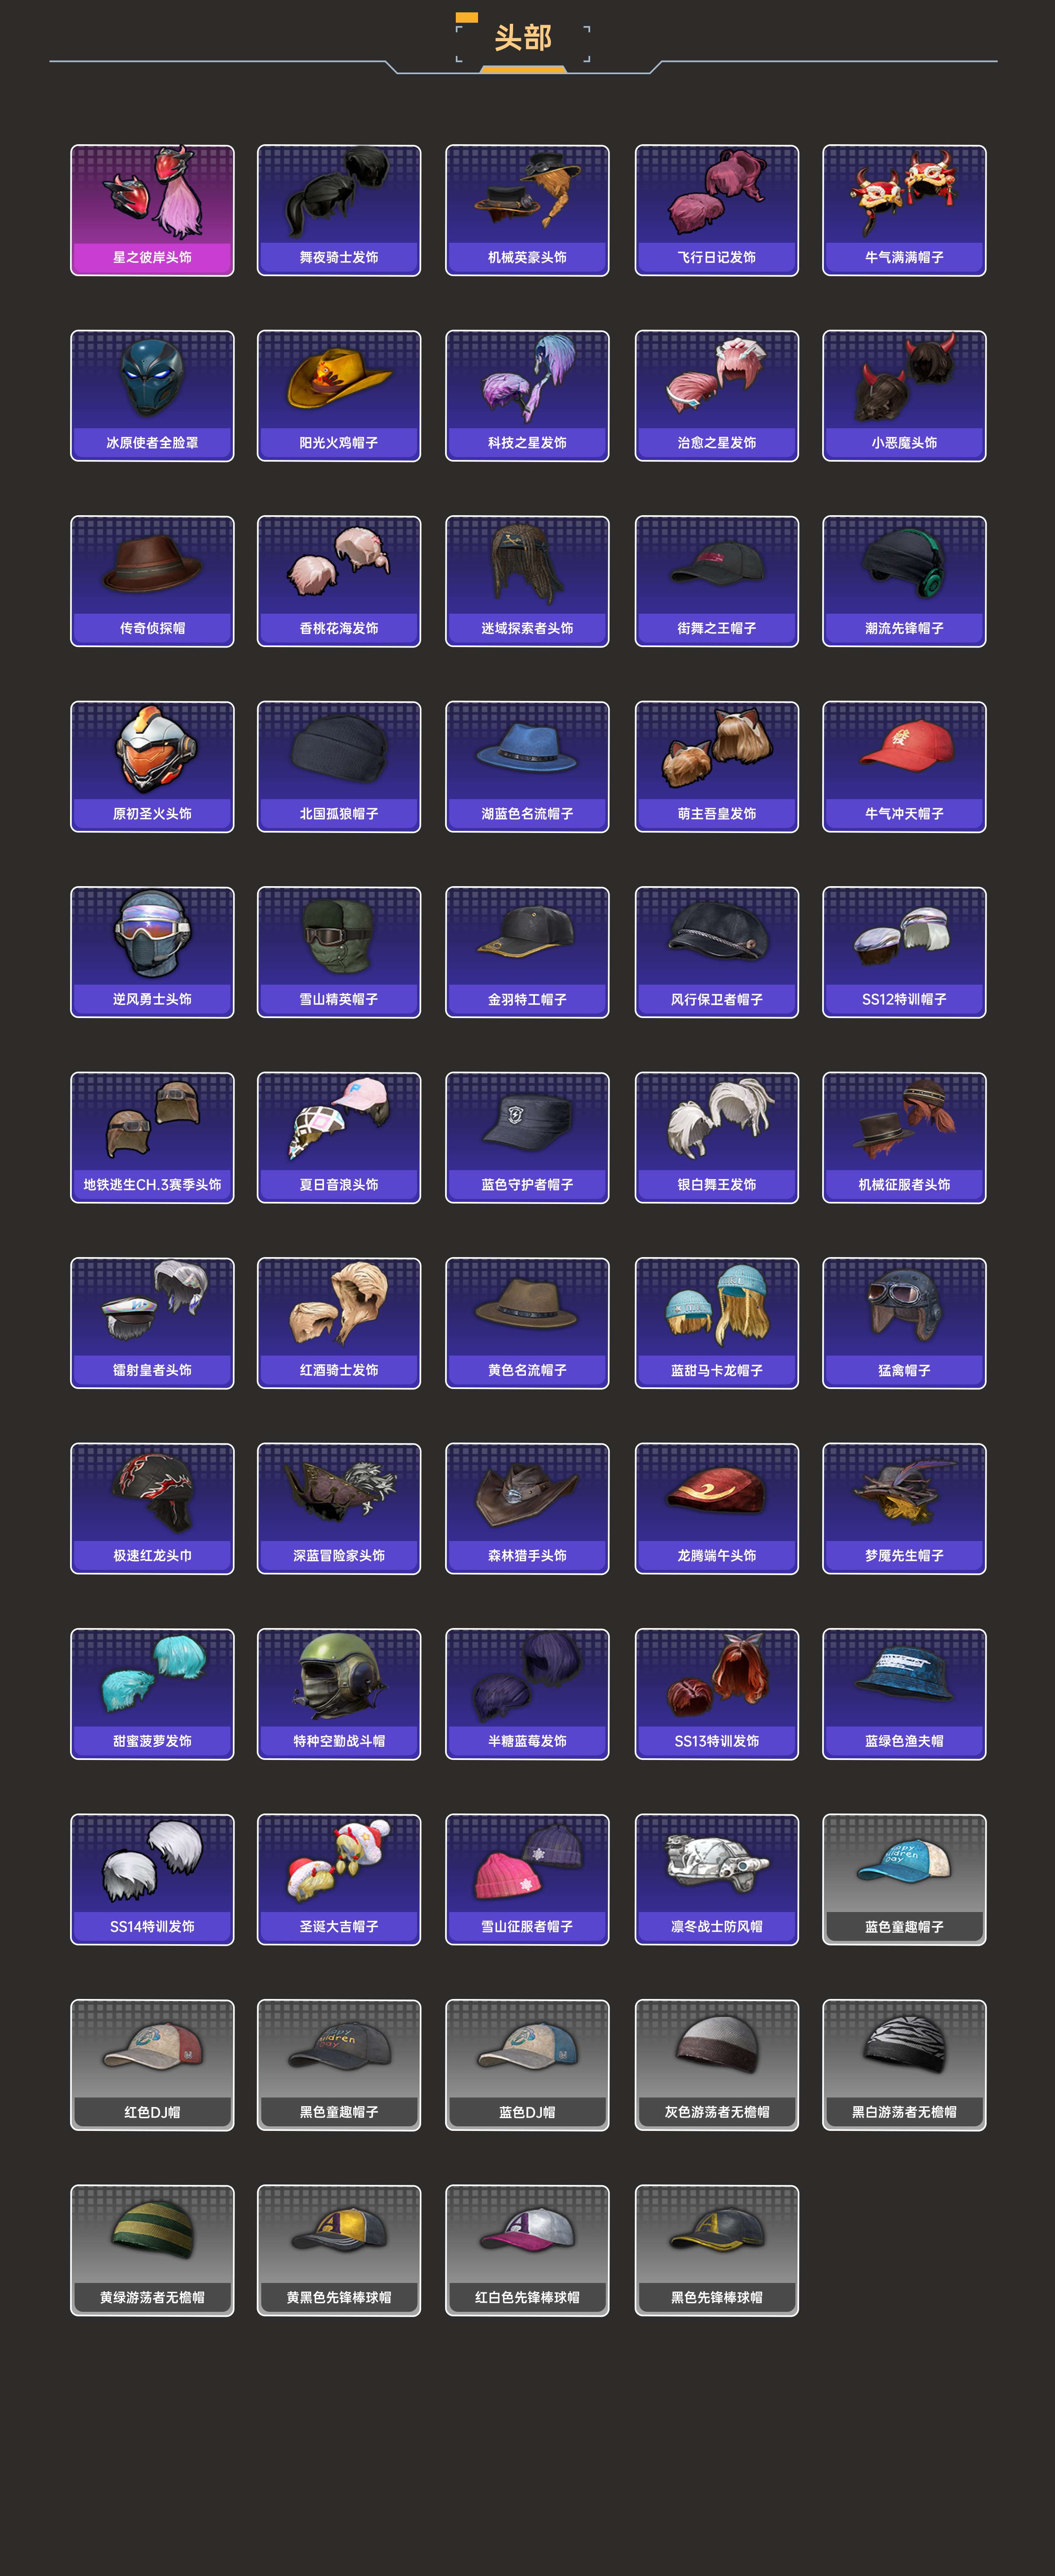Select the 蓝色童趣帽子 gray card
Image resolution: width=1055 pixels, height=2576 pixels.
pos(904,1880)
